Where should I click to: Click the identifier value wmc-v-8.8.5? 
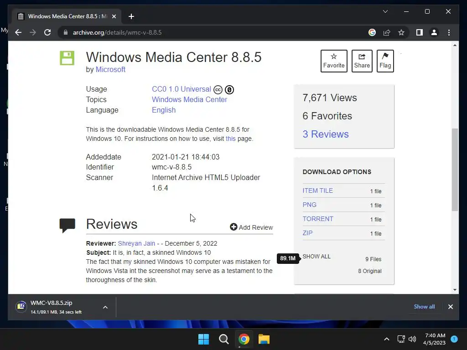coord(171,167)
